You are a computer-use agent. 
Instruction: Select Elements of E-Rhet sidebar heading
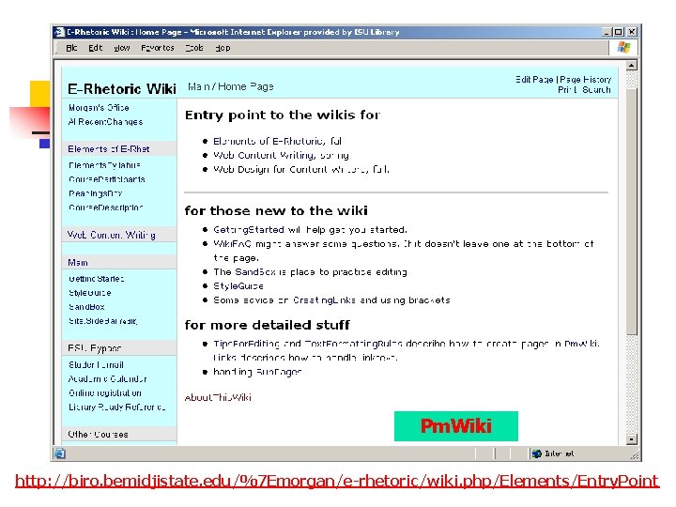(109, 149)
